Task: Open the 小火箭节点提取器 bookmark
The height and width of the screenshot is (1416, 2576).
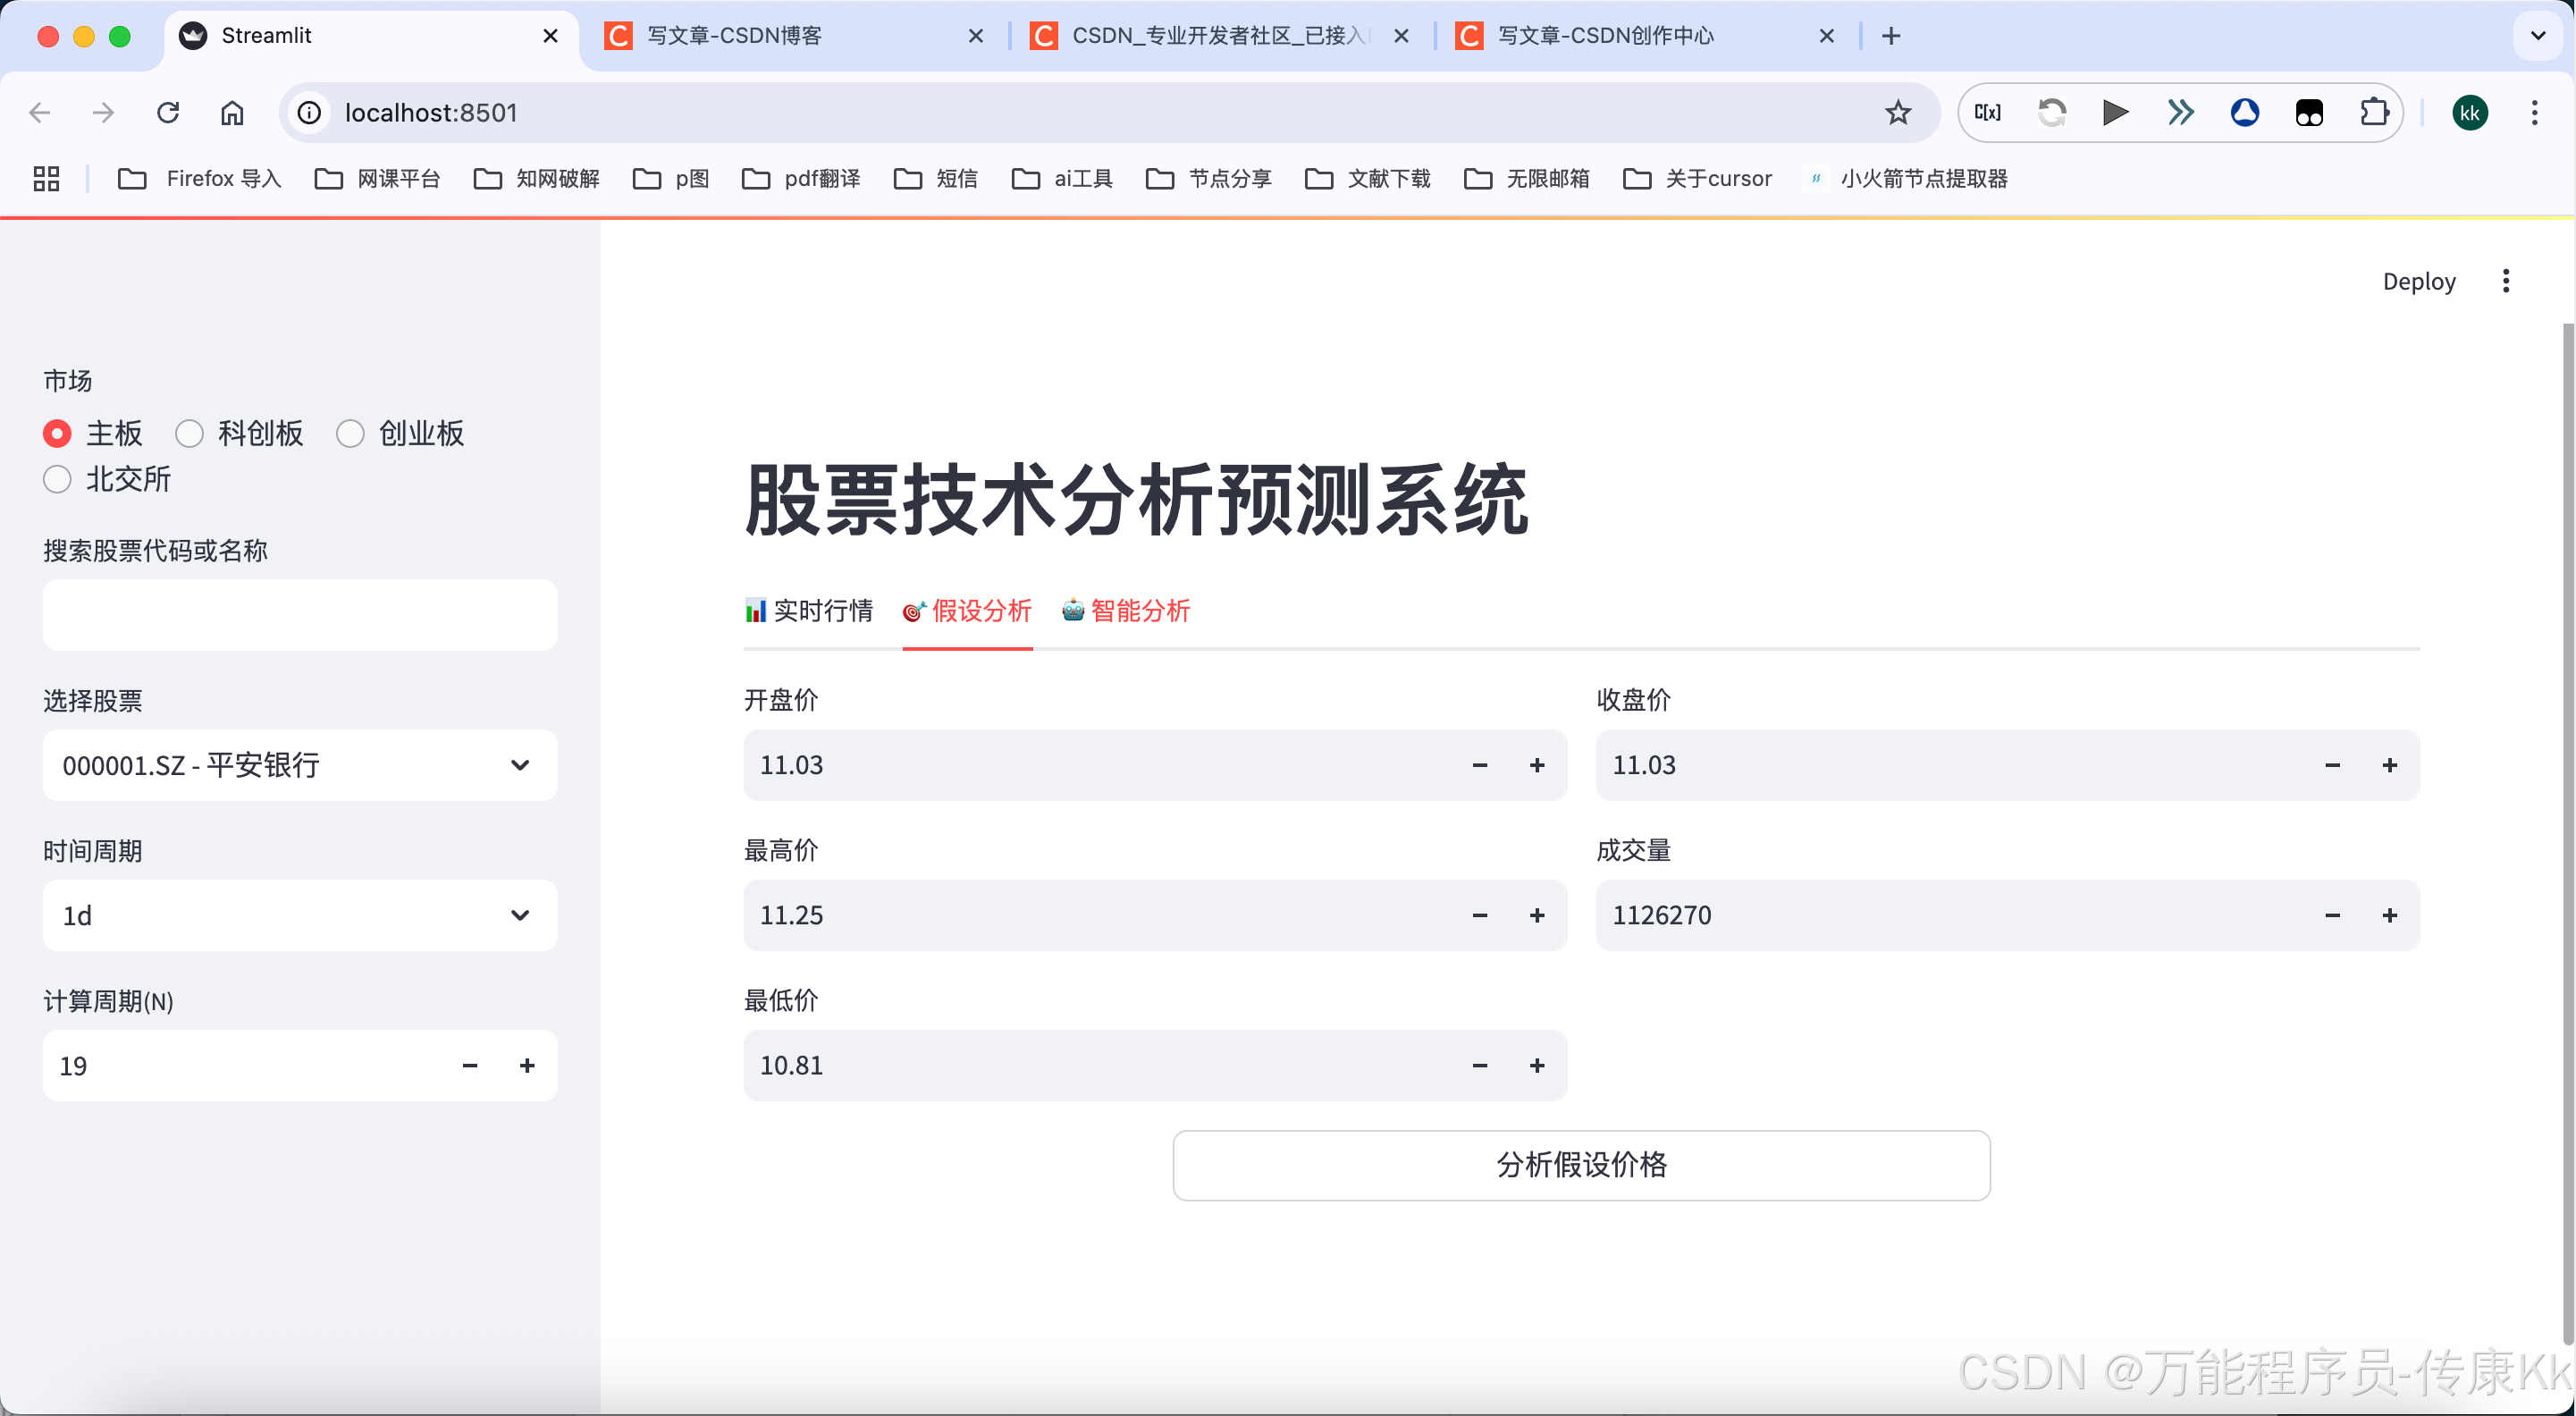Action: click(x=1909, y=179)
